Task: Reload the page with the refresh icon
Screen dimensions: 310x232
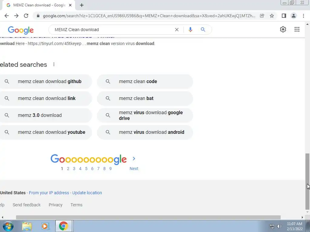Action: pyautogui.click(x=26, y=16)
